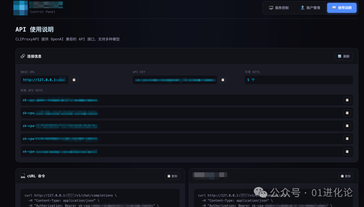Viewport: 364px width, 207px height.
Task: Click the BASE URL http://127.0.0.1 field
Action: [44, 80]
